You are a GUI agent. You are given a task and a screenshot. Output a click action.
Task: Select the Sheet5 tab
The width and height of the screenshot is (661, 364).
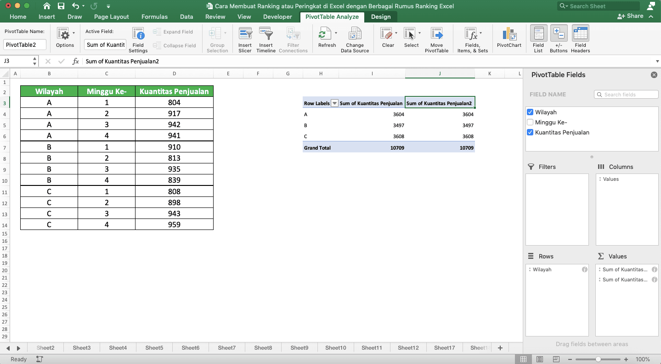(x=154, y=348)
